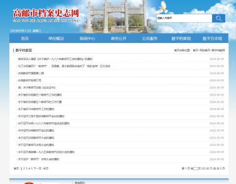Open the 公共服务 navigation item
The width and height of the screenshot is (236, 184).
point(150,38)
